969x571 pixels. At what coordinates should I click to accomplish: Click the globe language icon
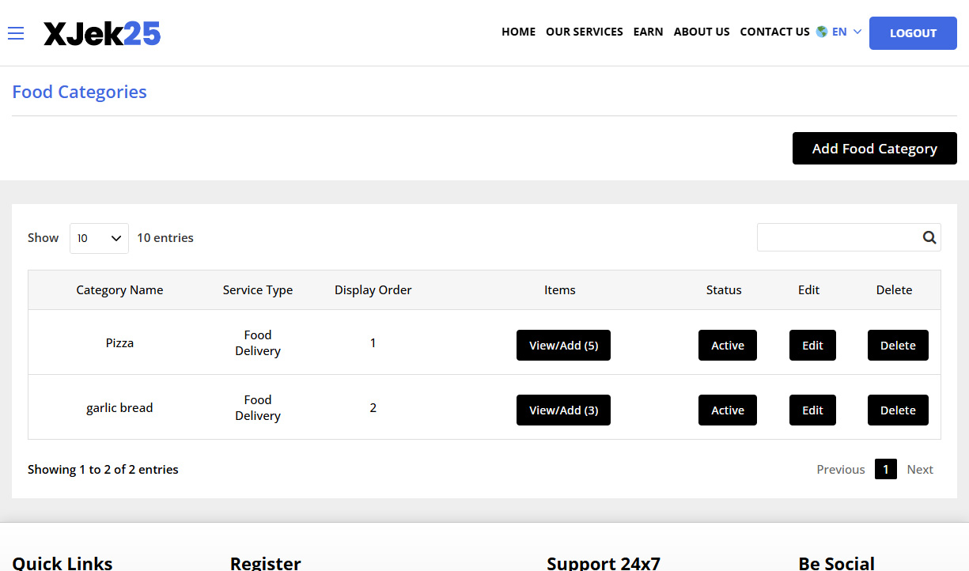(822, 32)
